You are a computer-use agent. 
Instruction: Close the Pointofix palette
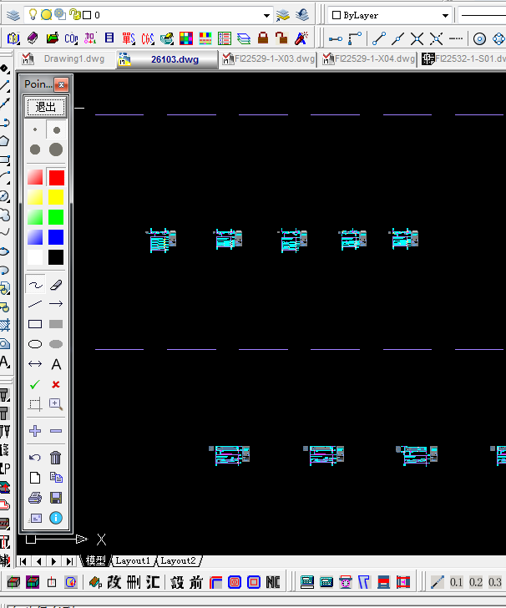pyautogui.click(x=61, y=84)
